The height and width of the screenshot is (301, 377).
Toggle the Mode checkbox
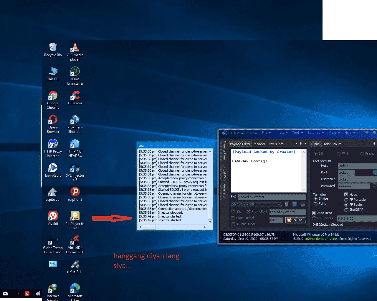(346, 195)
